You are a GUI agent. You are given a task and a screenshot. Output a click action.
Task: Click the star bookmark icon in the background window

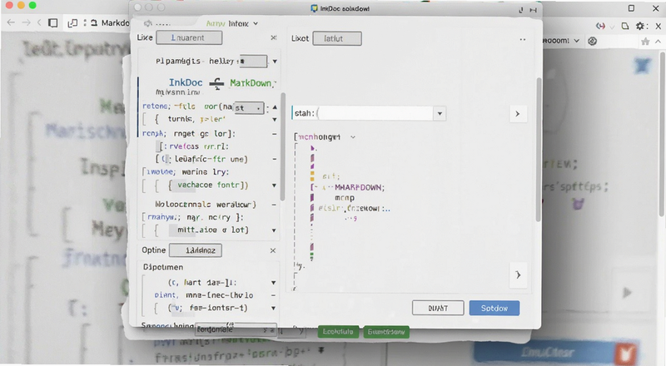click(x=645, y=42)
